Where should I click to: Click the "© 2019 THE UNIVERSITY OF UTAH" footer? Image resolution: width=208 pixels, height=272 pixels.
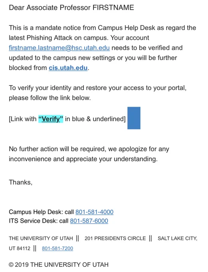(59, 265)
